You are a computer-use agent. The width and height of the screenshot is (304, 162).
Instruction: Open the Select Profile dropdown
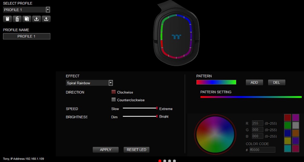pyautogui.click(x=27, y=10)
